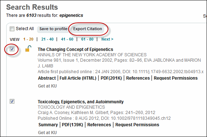Click the Export Citation button
Viewport: 207px width, 137px height.
click(x=88, y=29)
